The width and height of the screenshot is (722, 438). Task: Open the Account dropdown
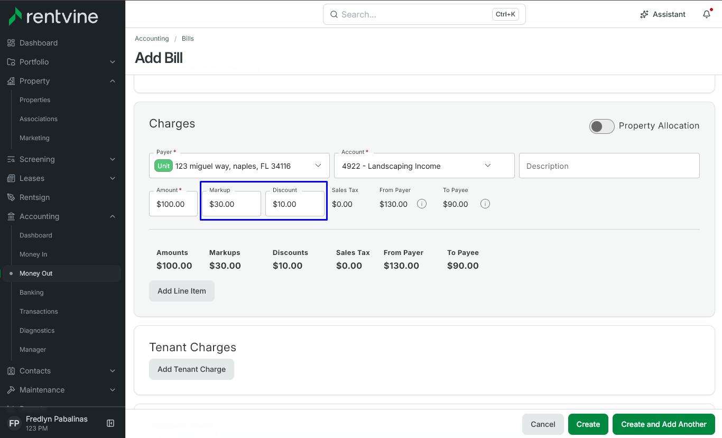pos(424,166)
